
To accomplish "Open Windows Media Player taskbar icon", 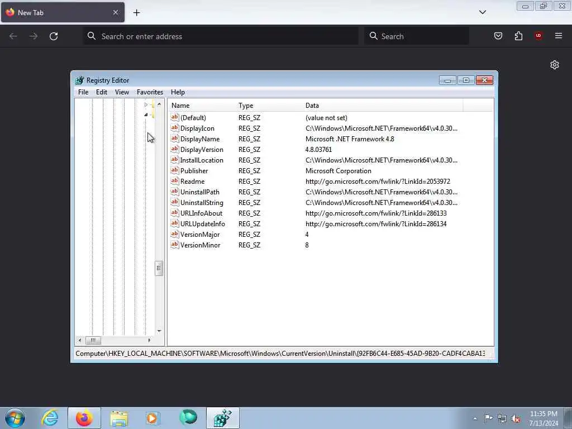I will [152, 418].
